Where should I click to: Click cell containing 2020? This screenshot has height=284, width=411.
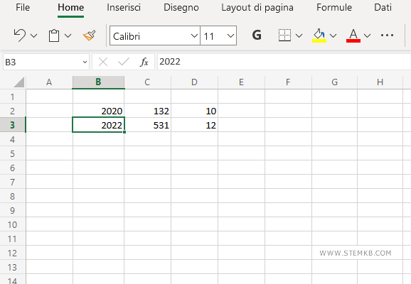[99, 111]
